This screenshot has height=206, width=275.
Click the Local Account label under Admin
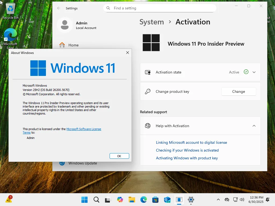coord(86,28)
